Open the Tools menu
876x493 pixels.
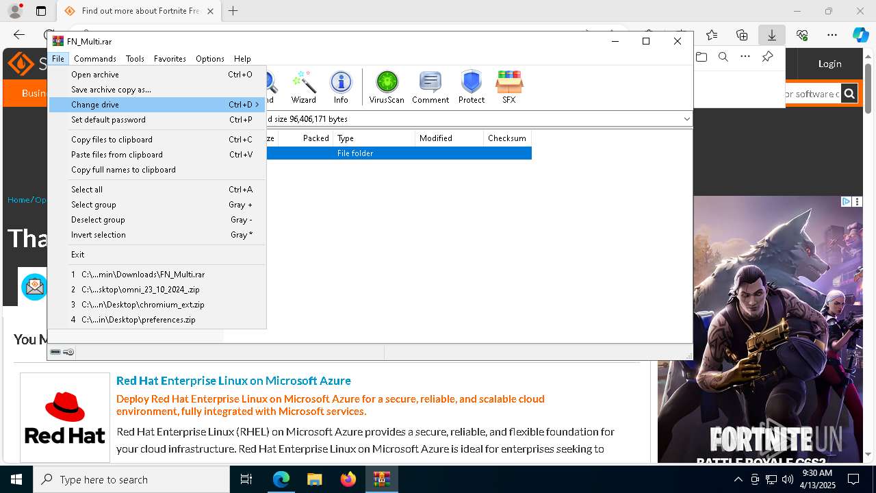pyautogui.click(x=135, y=59)
